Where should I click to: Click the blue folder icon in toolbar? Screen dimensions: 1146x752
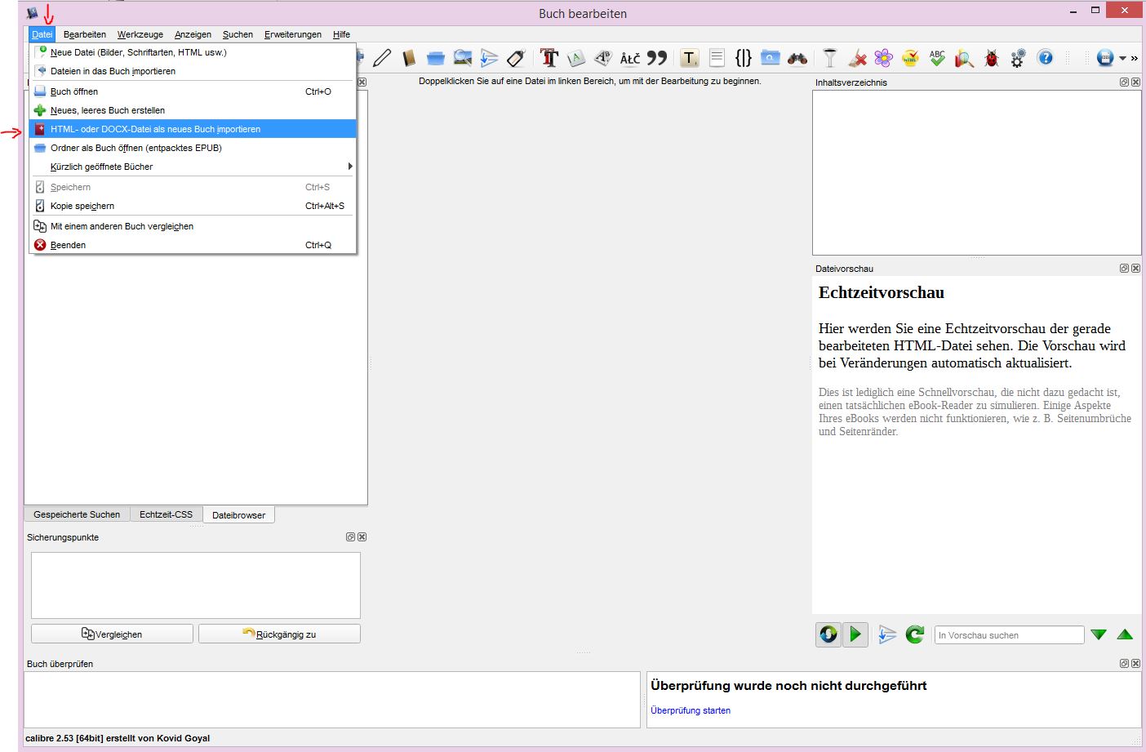click(436, 58)
